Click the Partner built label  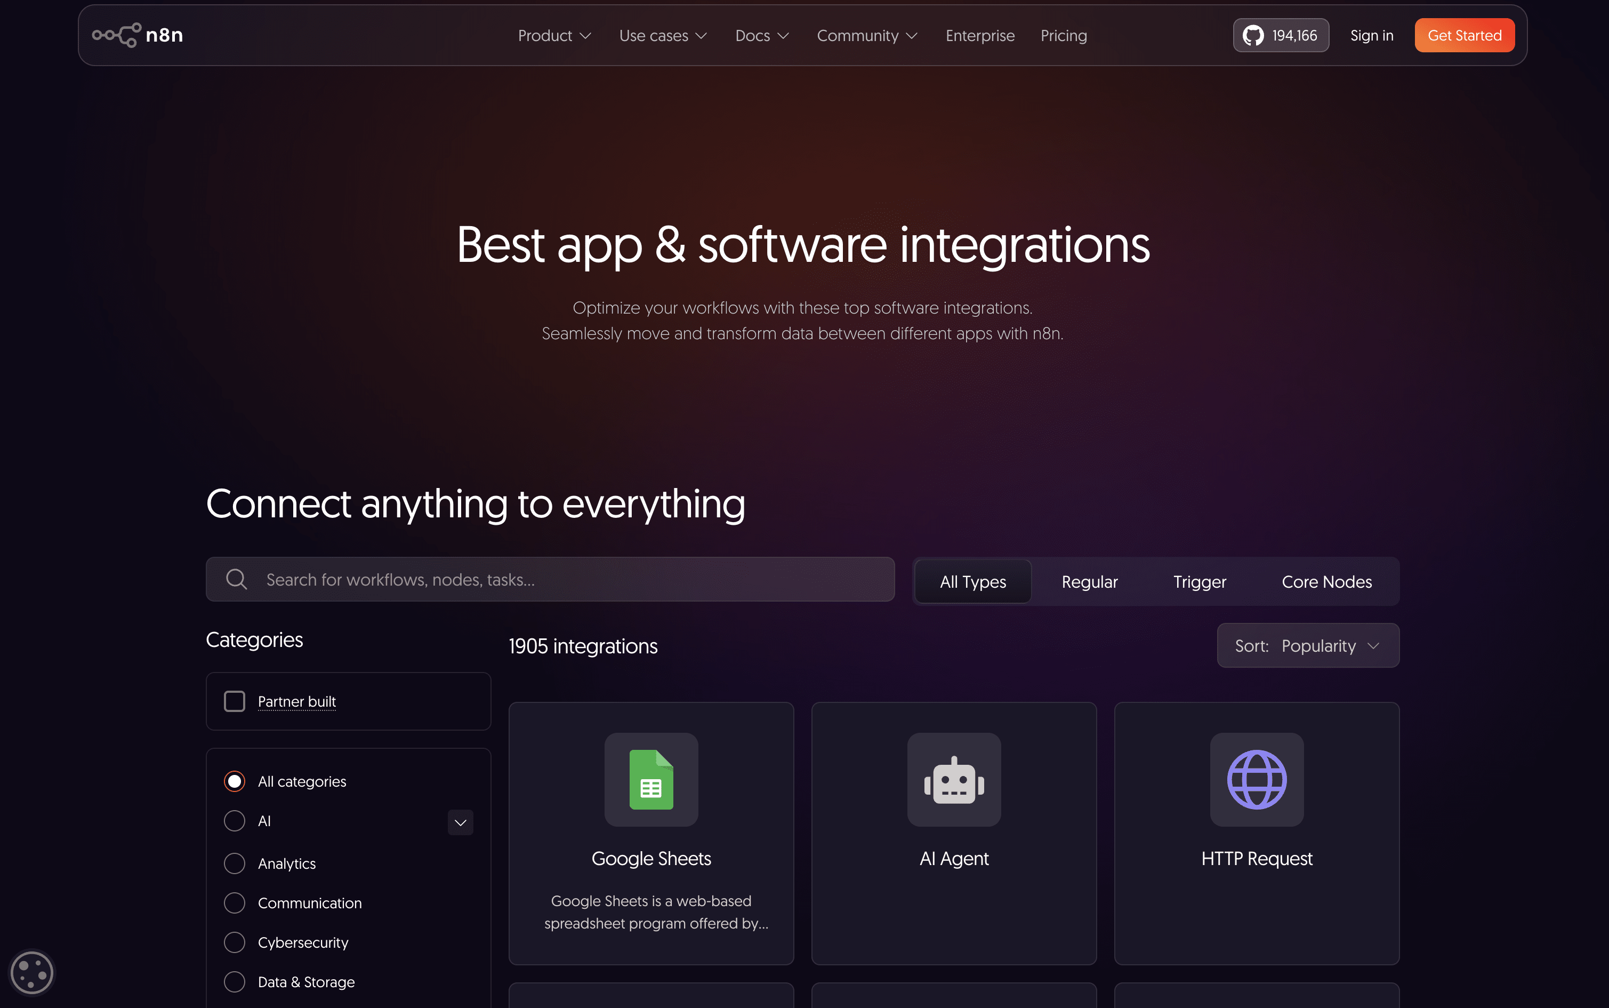pyautogui.click(x=296, y=701)
